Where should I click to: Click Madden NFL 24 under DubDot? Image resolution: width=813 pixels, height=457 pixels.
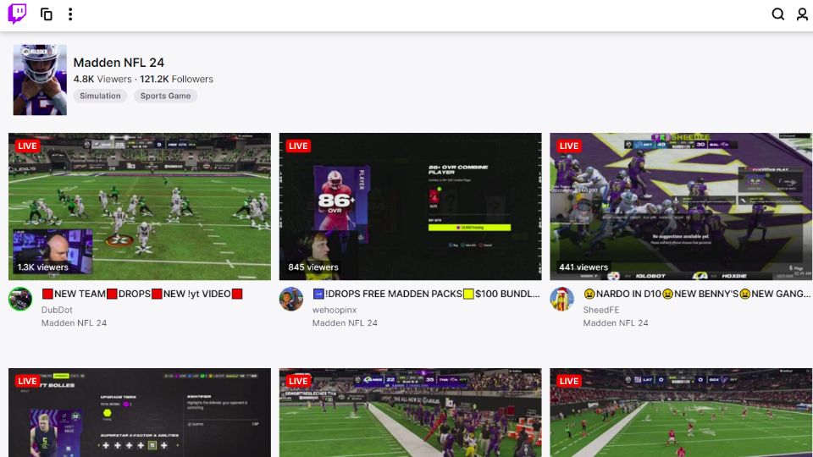[x=75, y=322]
